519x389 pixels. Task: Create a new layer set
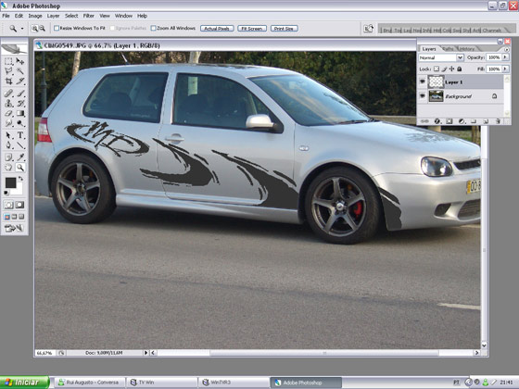click(474, 121)
